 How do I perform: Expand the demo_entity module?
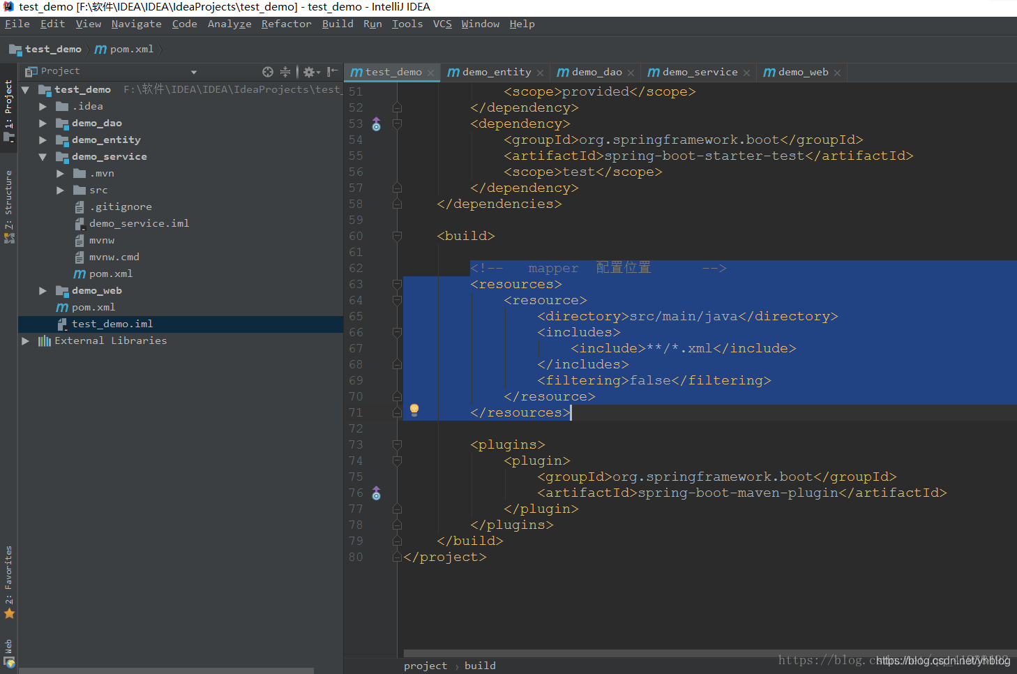[43, 140]
